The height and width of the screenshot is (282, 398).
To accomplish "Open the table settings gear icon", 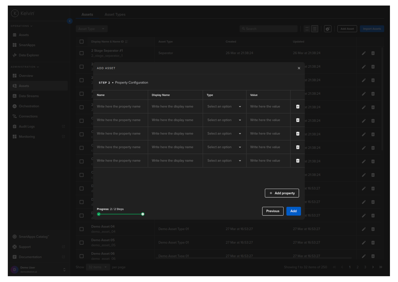I will (327, 29).
